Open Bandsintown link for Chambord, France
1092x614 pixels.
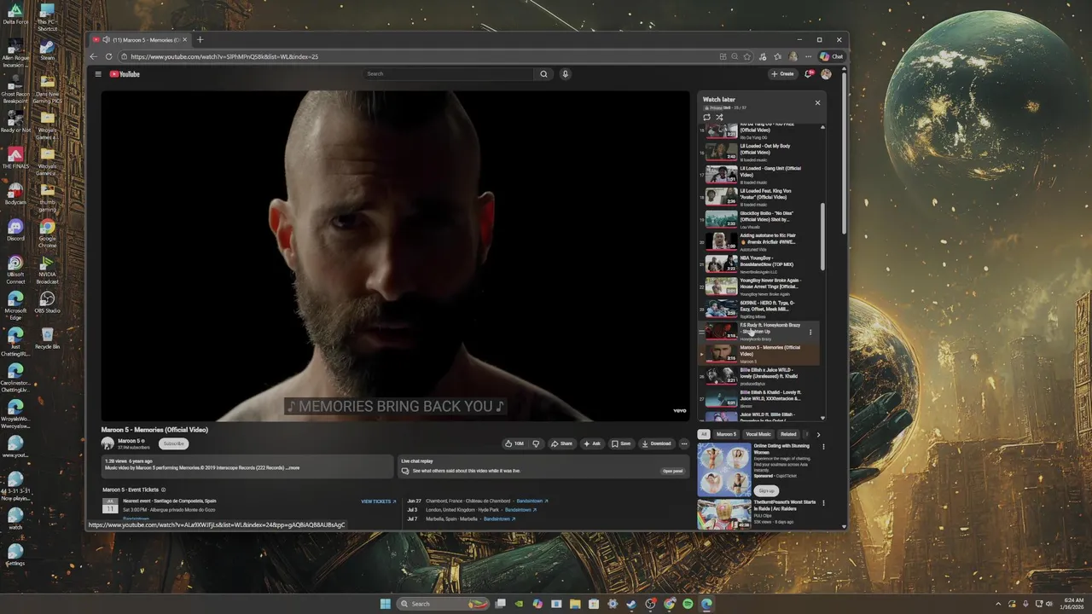coord(532,501)
